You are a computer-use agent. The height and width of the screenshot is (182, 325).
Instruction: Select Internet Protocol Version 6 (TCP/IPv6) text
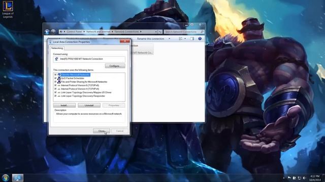(80, 85)
